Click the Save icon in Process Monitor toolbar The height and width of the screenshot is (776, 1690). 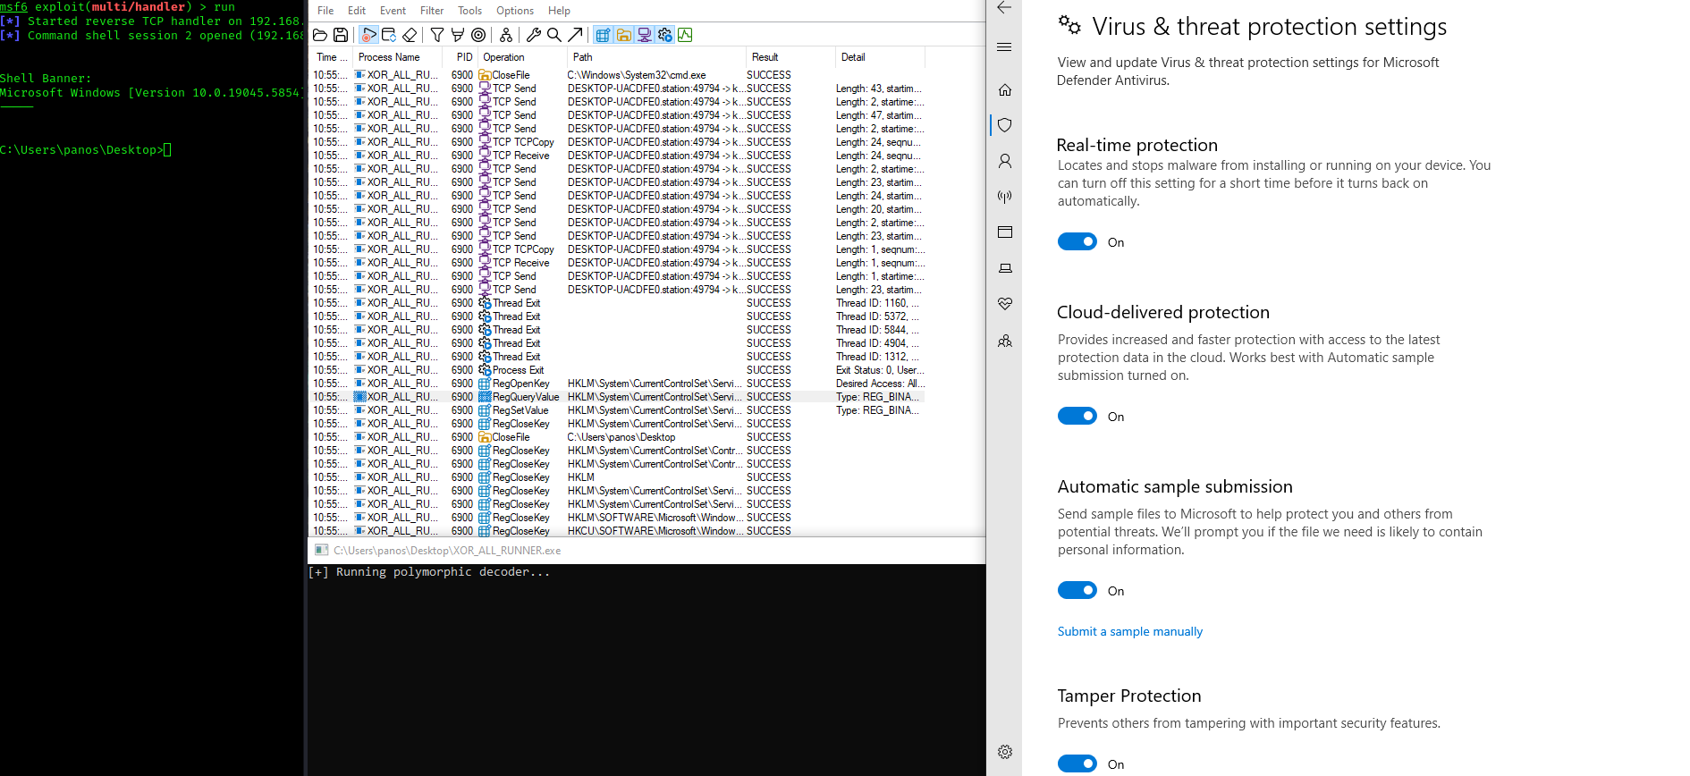pyautogui.click(x=341, y=35)
